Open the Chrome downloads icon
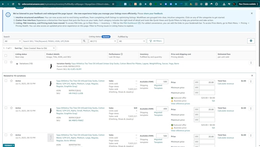Viewport: 260px width, 147px height. click(224, 4)
